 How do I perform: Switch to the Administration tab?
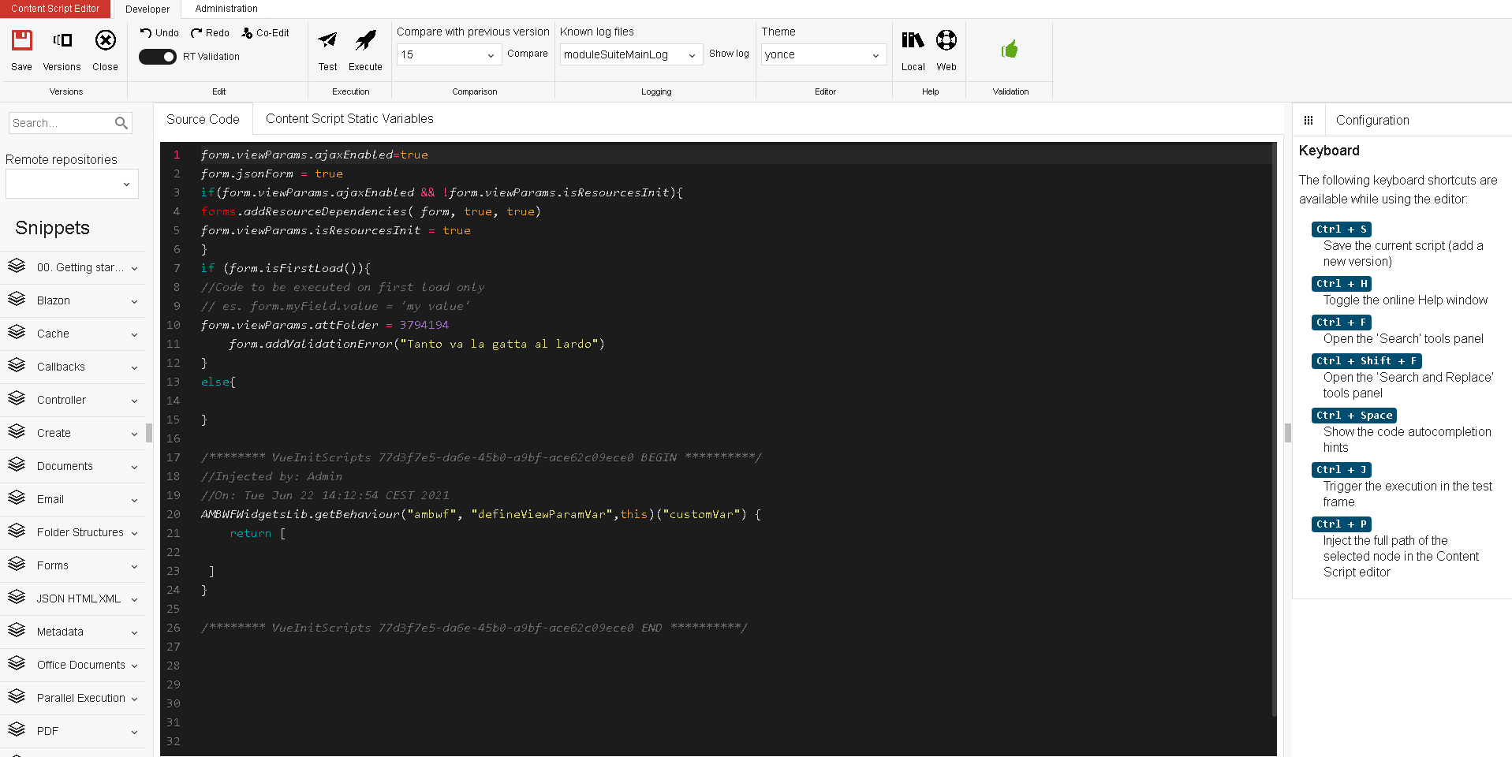click(226, 9)
